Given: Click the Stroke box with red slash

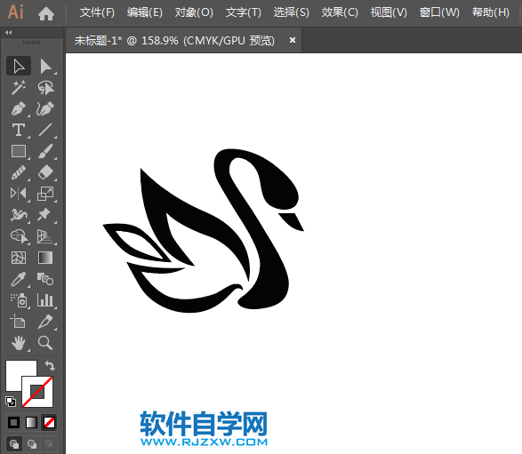Looking at the screenshot, I should (x=37, y=392).
